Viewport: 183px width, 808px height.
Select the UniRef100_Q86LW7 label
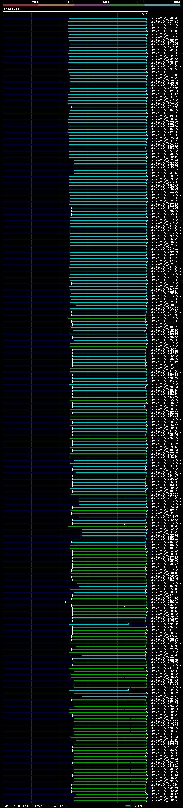click(164, 696)
